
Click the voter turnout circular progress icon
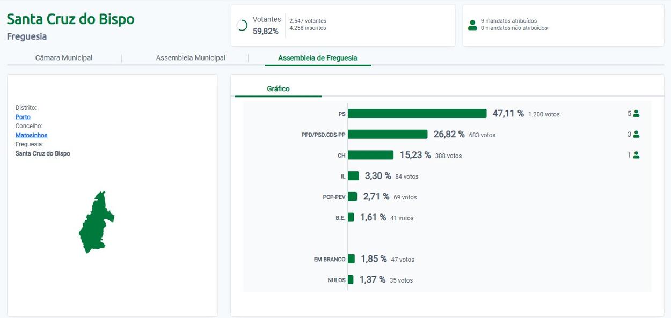[x=242, y=25]
